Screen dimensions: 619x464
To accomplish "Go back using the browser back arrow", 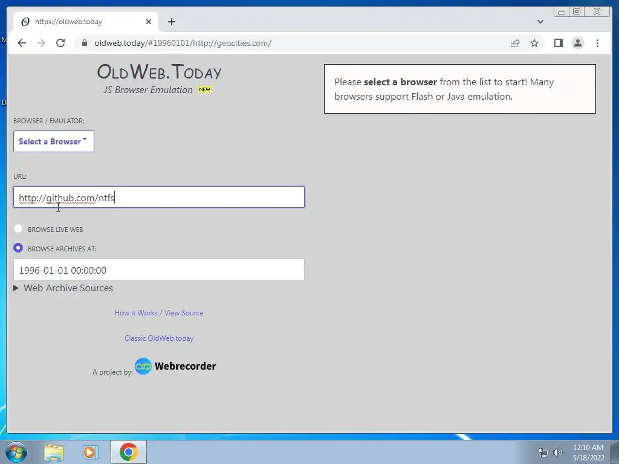I will click(22, 43).
